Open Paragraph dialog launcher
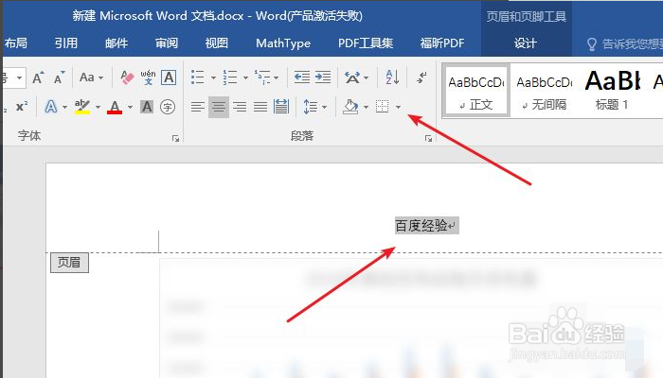The image size is (663, 378). tap(428, 138)
